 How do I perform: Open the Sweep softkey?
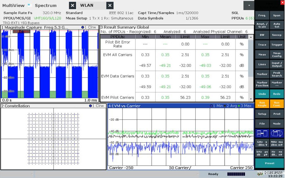pos(277,35)
